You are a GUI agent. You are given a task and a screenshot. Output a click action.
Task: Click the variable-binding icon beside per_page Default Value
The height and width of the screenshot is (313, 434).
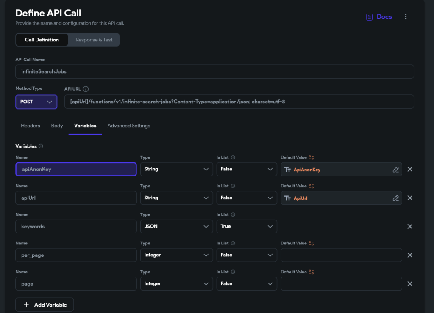[312, 243]
